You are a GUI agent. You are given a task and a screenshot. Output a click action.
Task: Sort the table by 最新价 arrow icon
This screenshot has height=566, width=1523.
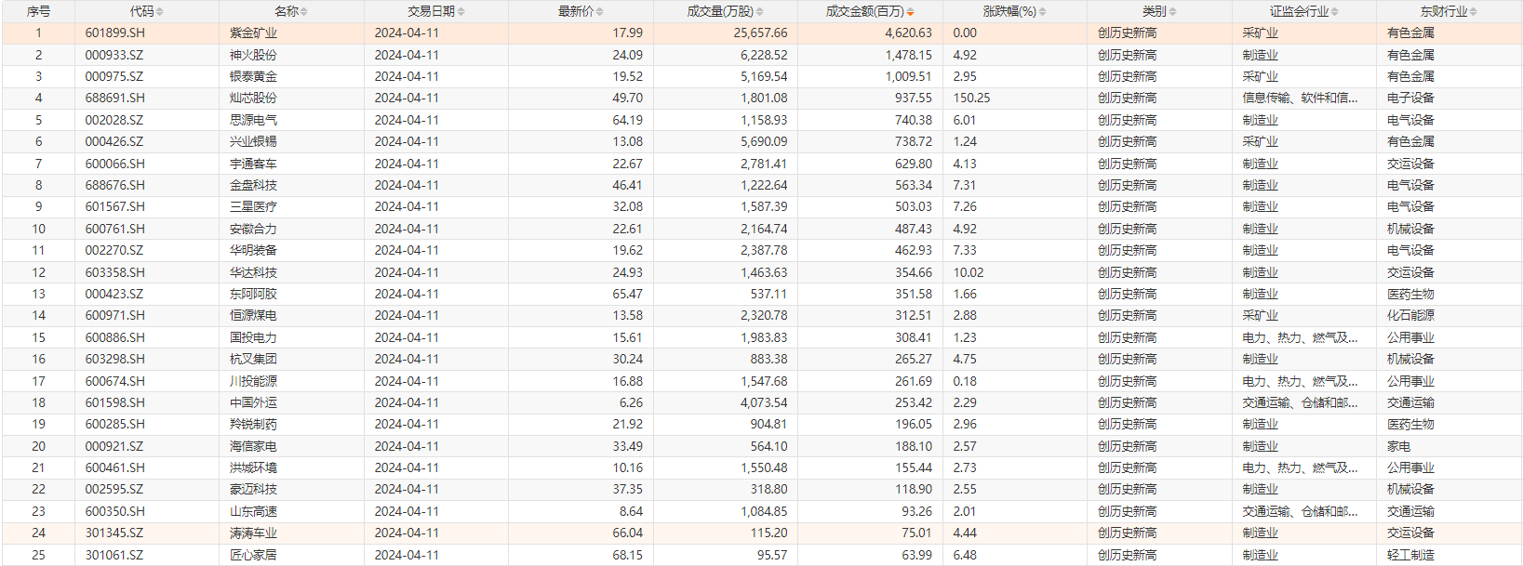click(600, 12)
